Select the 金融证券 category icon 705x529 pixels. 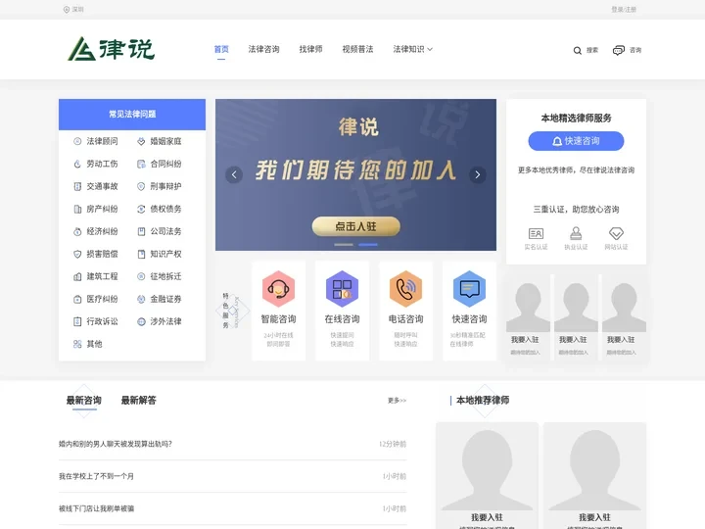[141, 299]
